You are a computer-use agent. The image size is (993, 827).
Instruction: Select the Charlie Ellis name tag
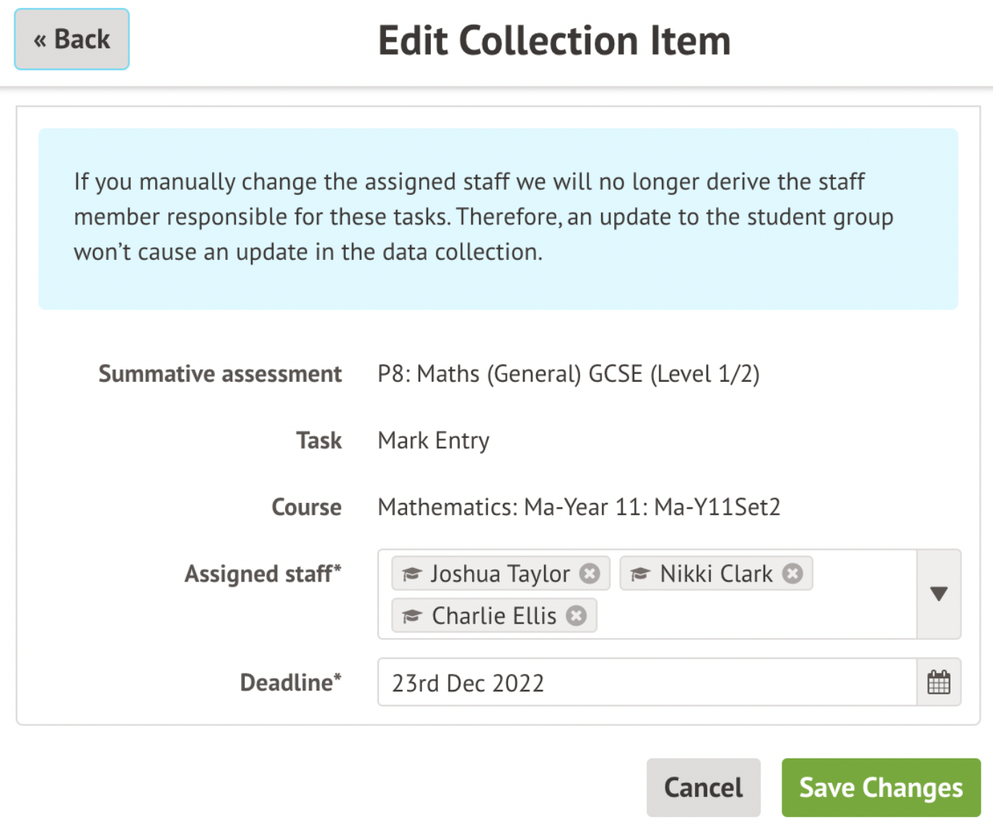point(494,616)
